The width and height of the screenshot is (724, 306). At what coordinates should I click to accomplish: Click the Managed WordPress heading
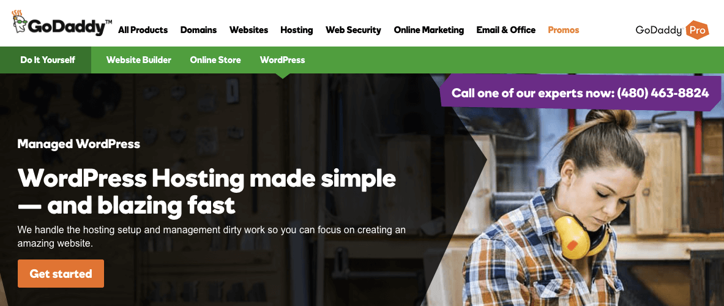click(x=78, y=144)
